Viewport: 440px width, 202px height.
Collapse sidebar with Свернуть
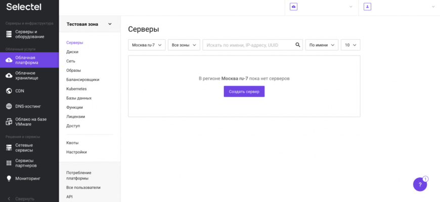(21, 198)
